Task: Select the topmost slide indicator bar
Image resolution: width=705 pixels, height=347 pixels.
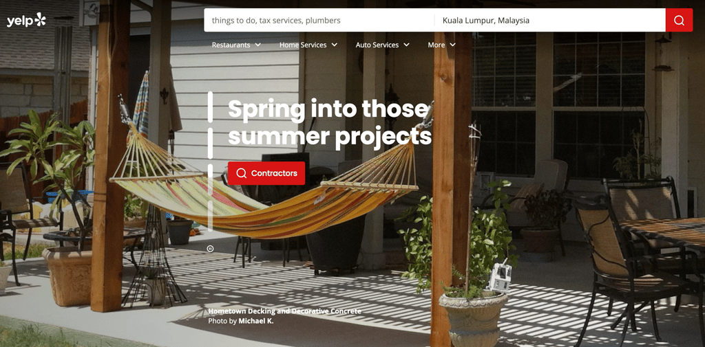Action: coord(210,107)
